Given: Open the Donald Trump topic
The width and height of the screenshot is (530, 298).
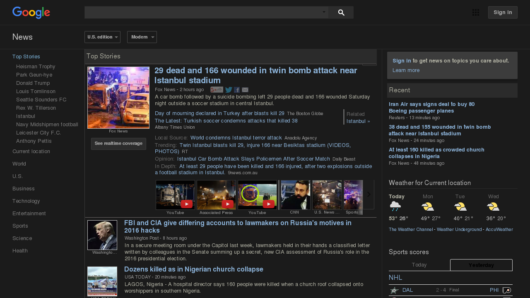Looking at the screenshot, I should tap(33, 83).
